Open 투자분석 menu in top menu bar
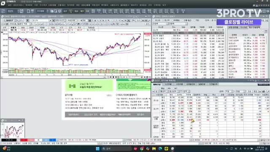The height and width of the screenshot is (152, 270). pyautogui.click(x=105, y=5)
